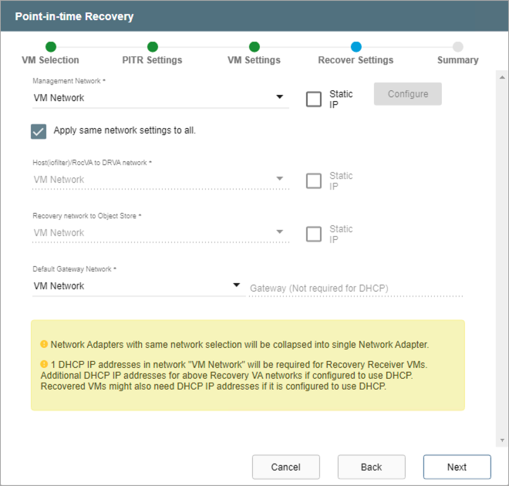The height and width of the screenshot is (486, 509).
Task: Jump to the Summary step label
Action: click(457, 60)
